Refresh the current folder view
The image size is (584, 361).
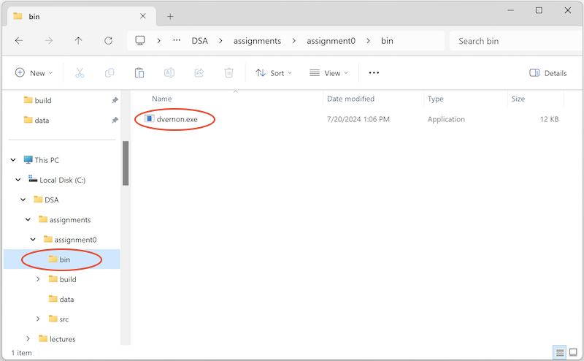click(109, 41)
